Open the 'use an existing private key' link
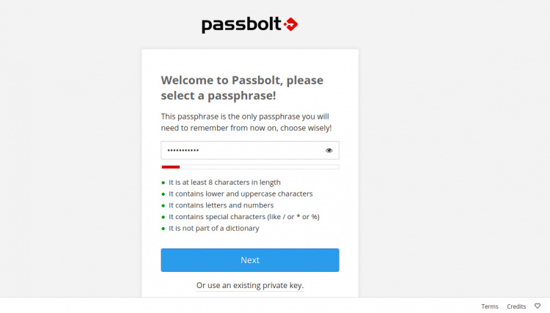Image resolution: width=550 pixels, height=313 pixels. 250,285
